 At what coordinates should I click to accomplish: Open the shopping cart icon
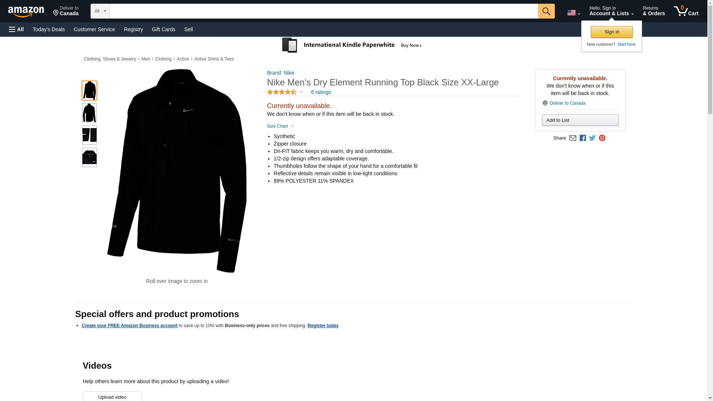686,11
